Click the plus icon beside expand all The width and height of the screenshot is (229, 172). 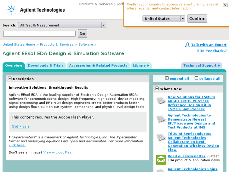coord(167,78)
